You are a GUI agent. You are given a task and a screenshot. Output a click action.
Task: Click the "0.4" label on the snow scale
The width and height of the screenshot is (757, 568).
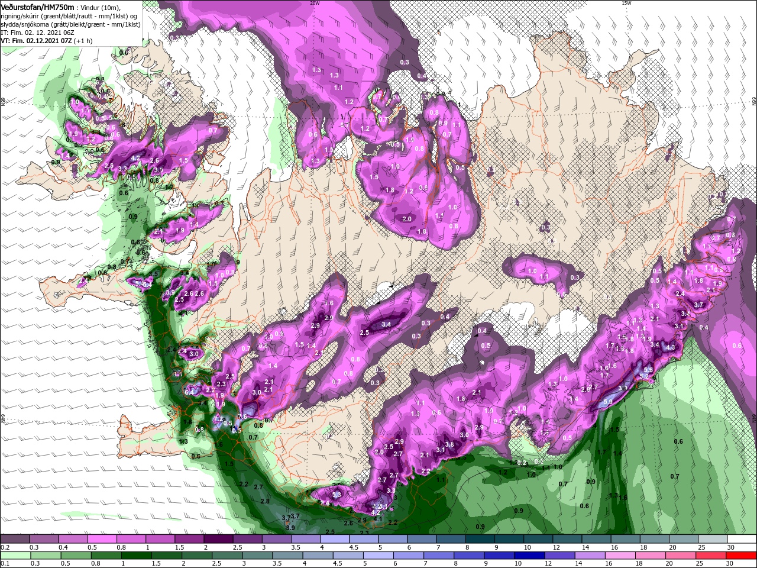pos(63,547)
